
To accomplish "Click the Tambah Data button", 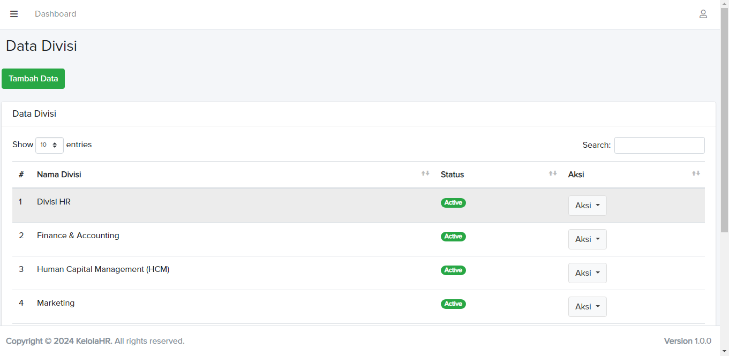I will tap(33, 79).
